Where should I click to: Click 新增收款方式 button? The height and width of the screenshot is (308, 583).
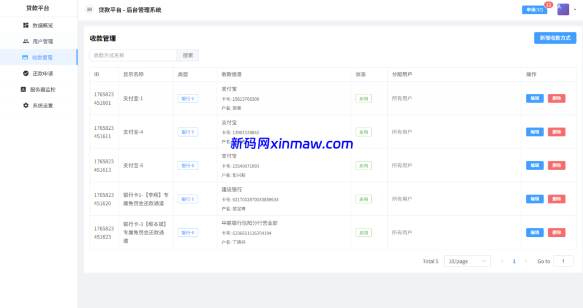pos(555,38)
